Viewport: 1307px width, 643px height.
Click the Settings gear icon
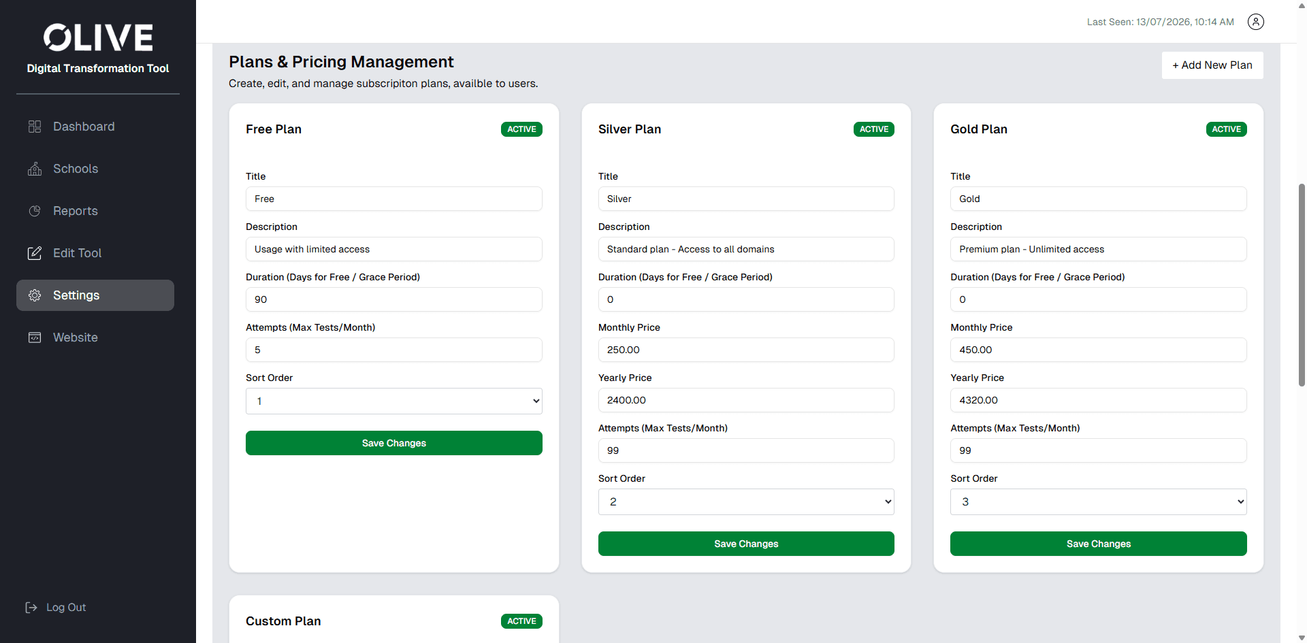[35, 295]
